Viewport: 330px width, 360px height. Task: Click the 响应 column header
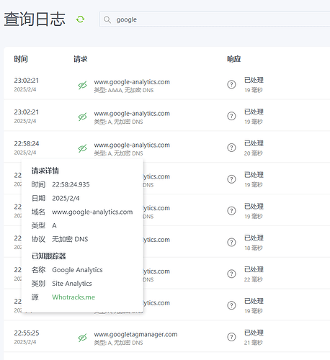pos(234,59)
